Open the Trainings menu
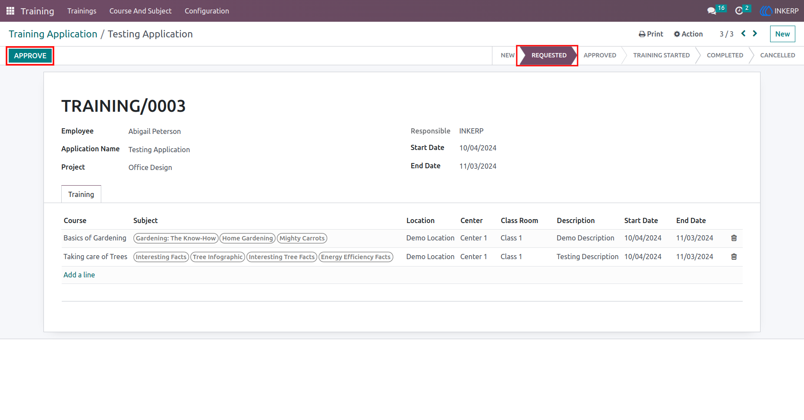 [x=82, y=11]
